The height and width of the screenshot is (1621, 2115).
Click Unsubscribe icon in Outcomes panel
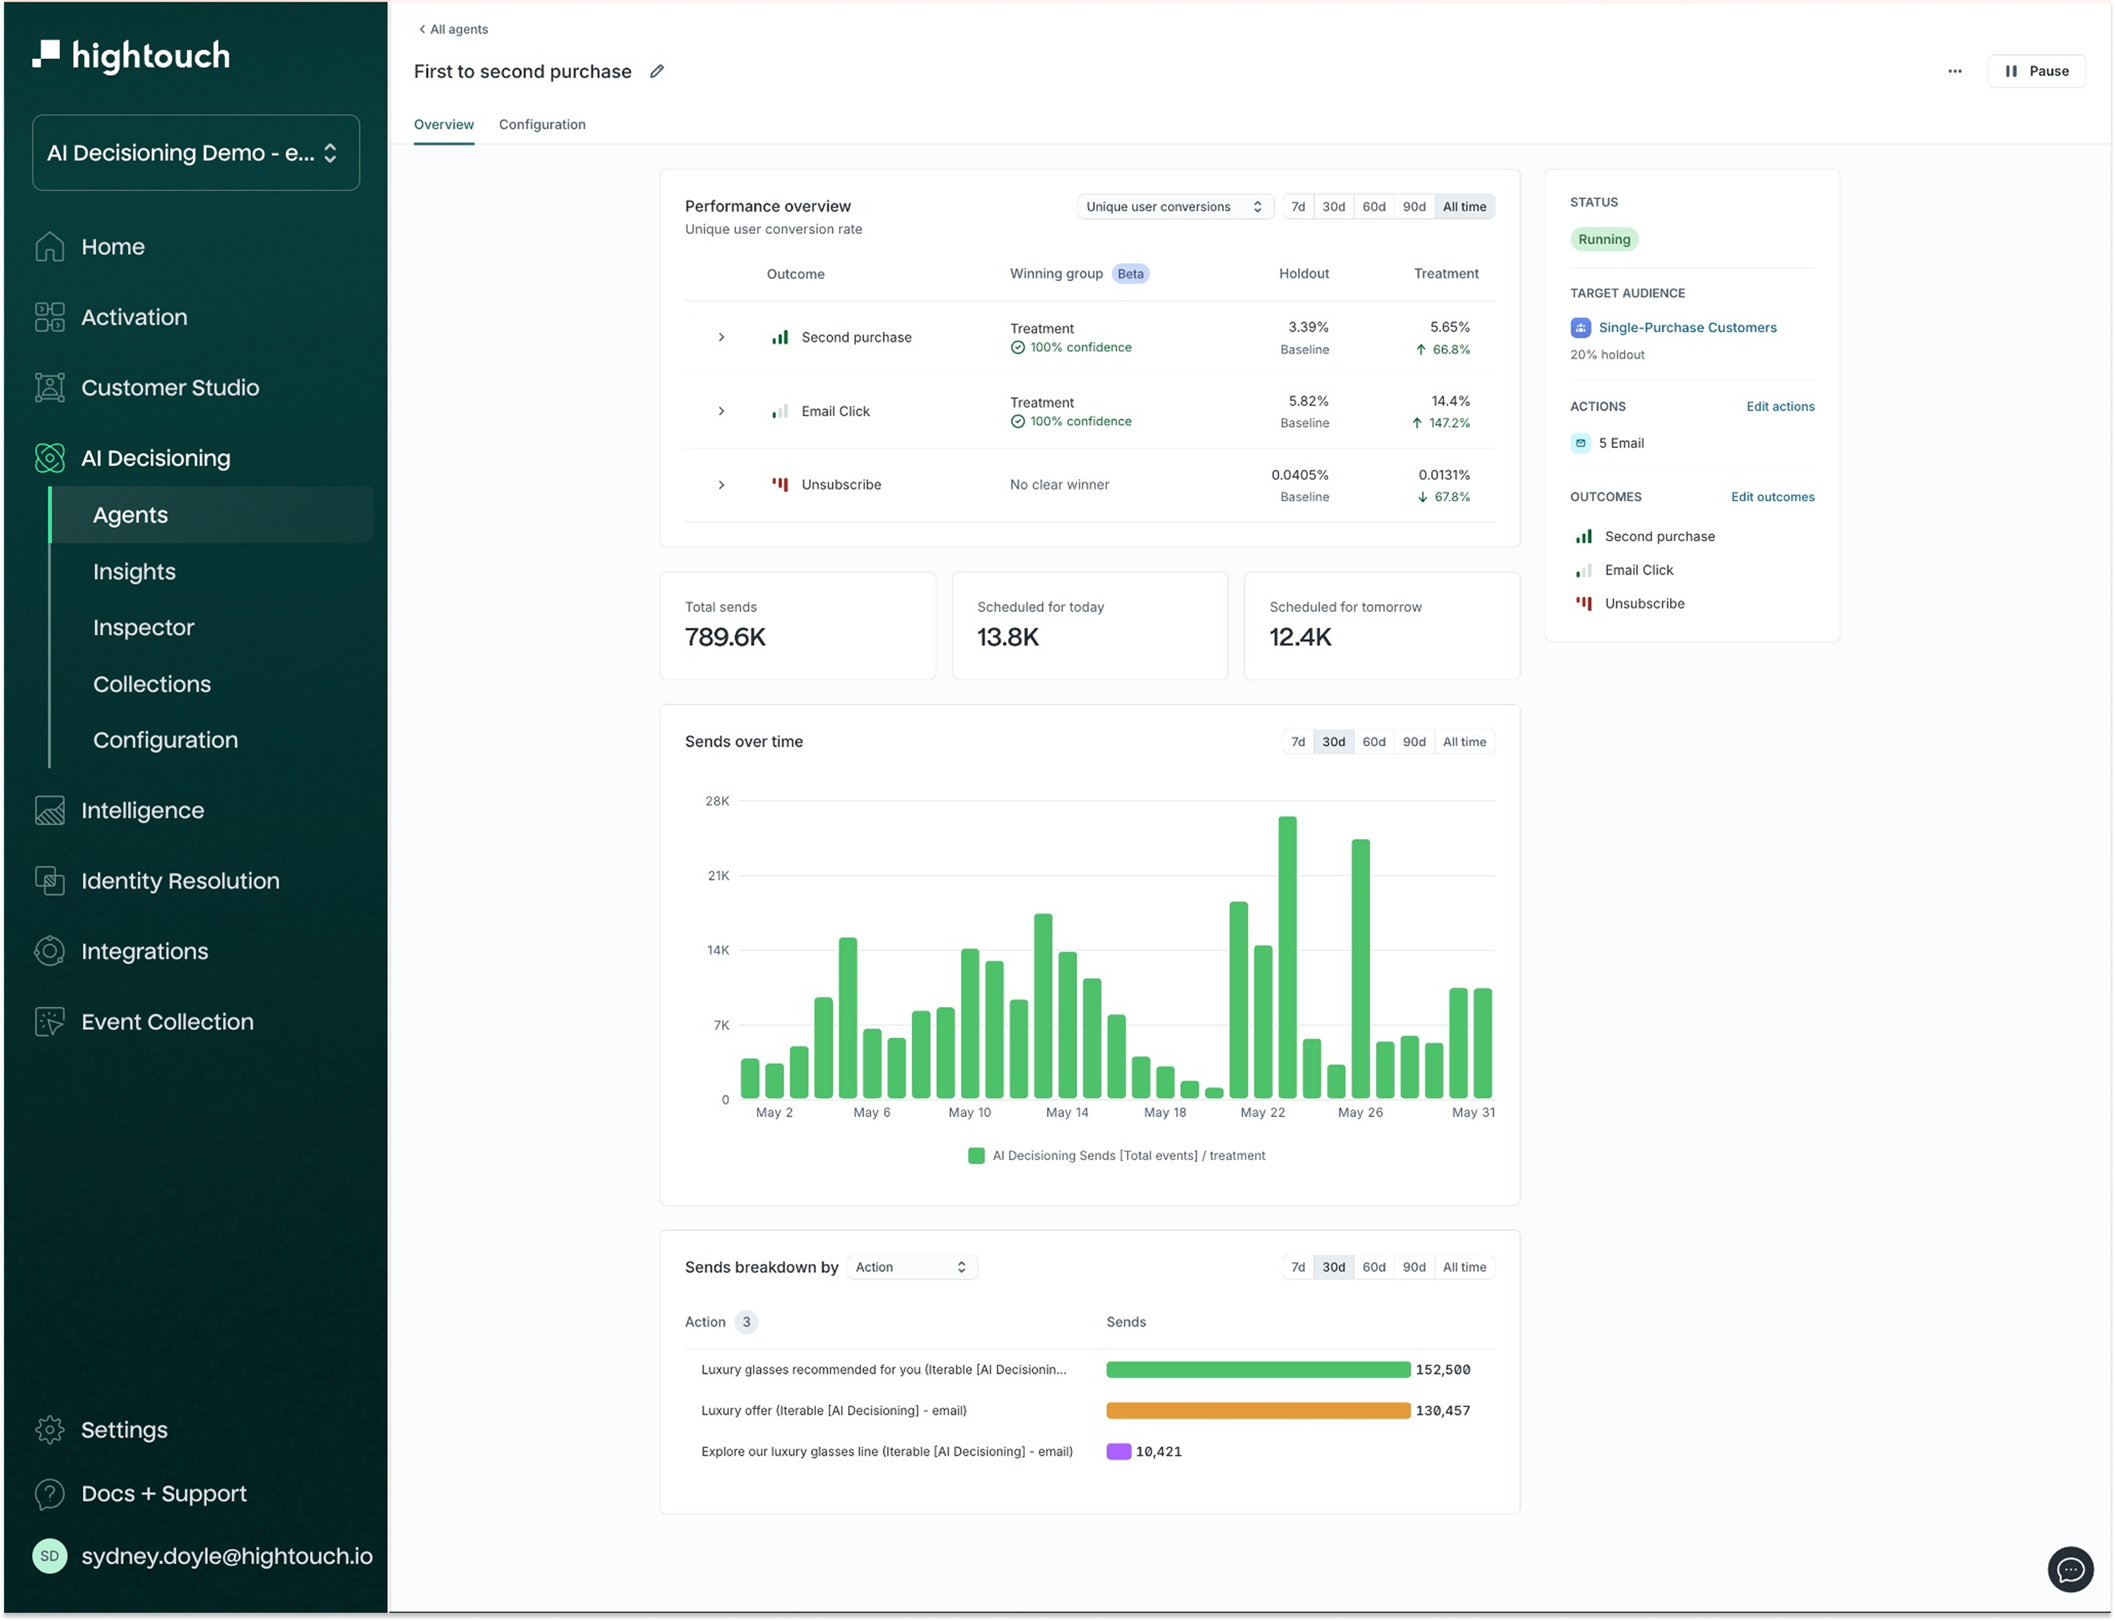click(x=1583, y=604)
